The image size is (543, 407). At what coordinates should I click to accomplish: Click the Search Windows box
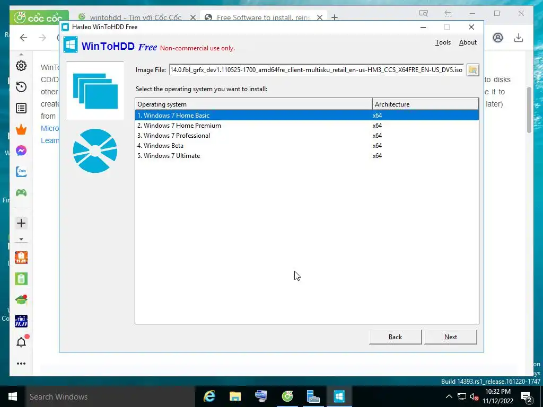click(x=110, y=396)
